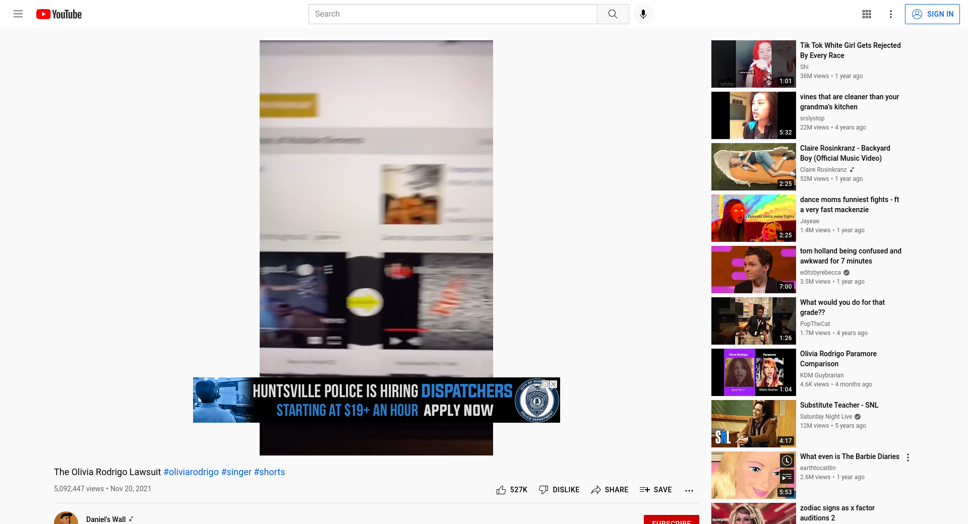Viewport: 968px width, 524px height.
Task: Open Claire Rosinkranz Backyard Boy title
Action: pyautogui.click(x=845, y=153)
